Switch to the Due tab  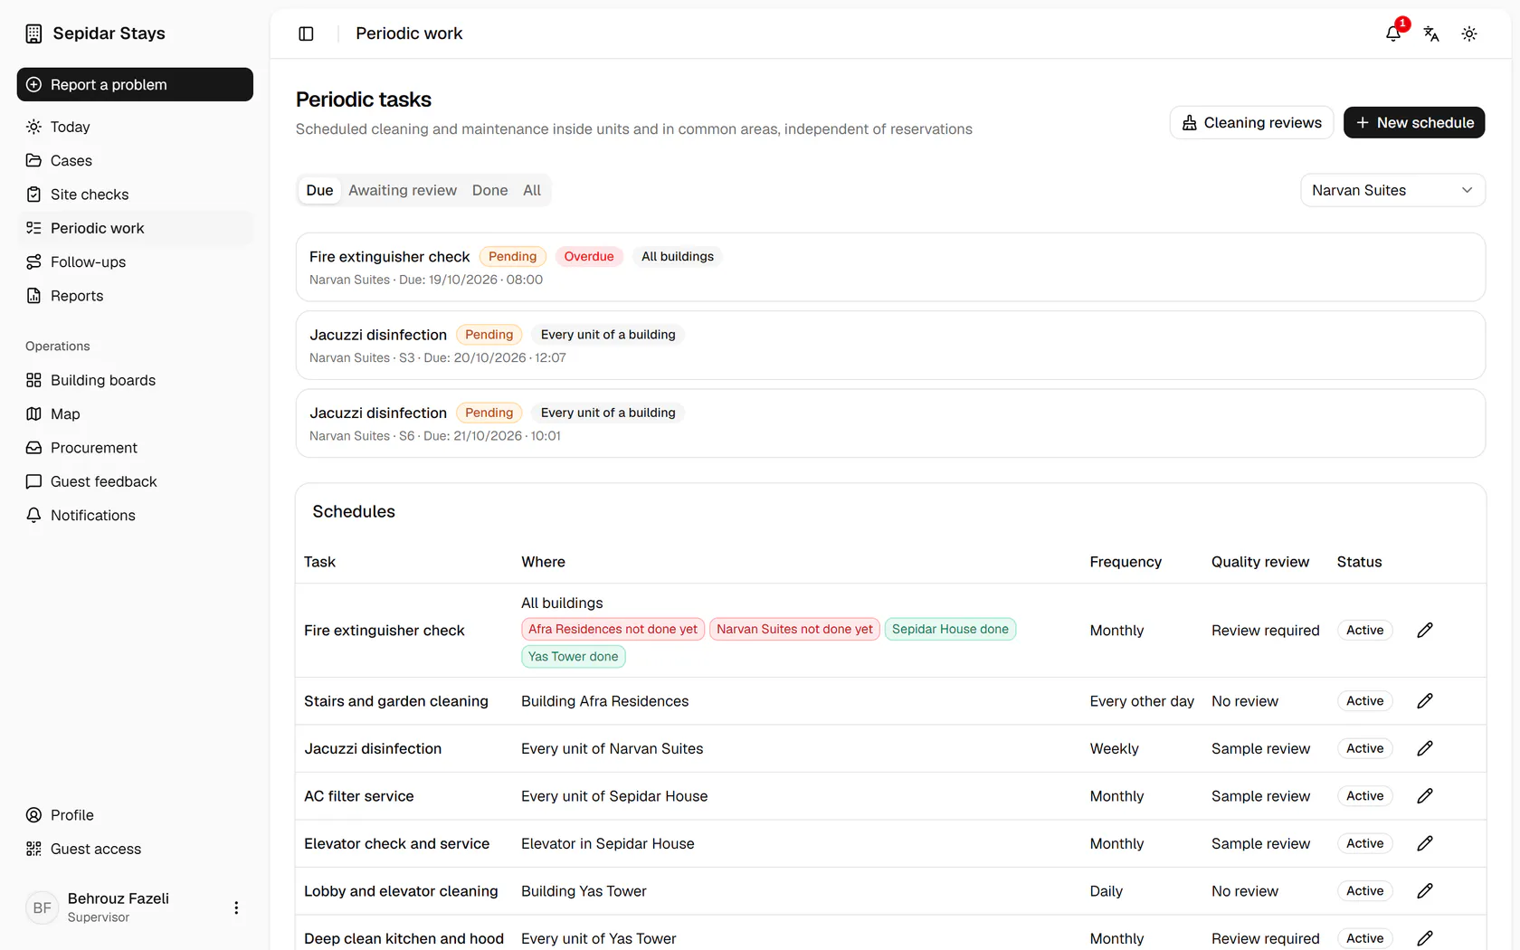tap(319, 190)
